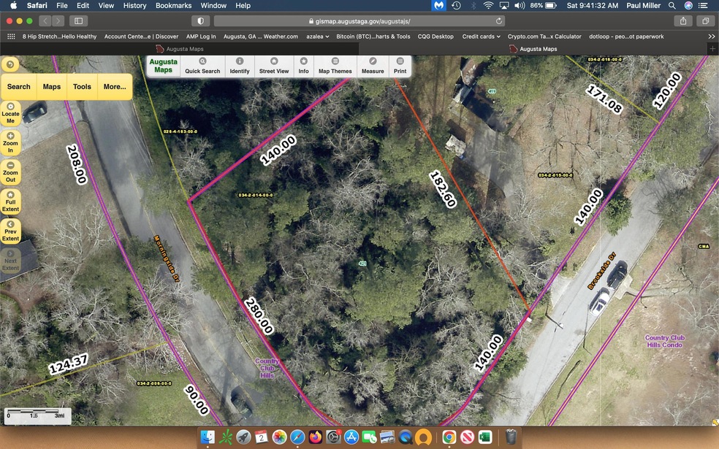The height and width of the screenshot is (449, 719).
Task: Click the Info toolbar button
Action: [x=303, y=66]
